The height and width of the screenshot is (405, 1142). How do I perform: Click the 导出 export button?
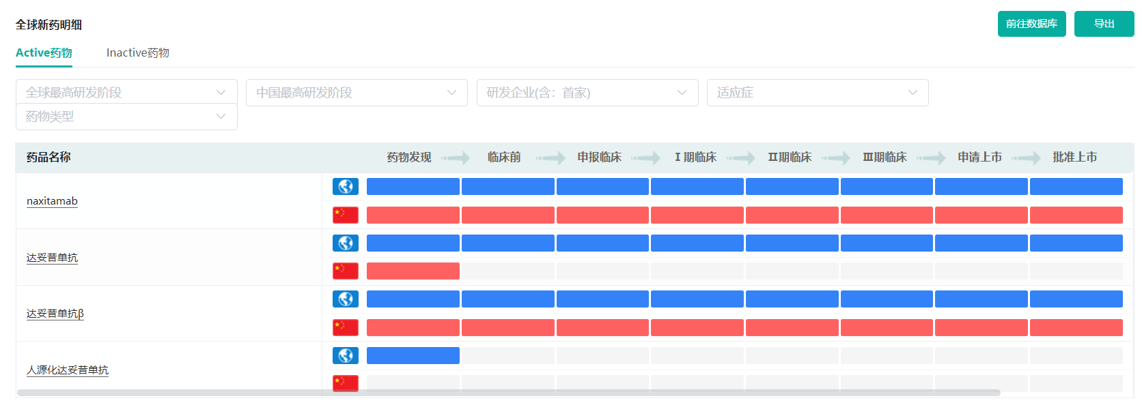pos(1104,24)
